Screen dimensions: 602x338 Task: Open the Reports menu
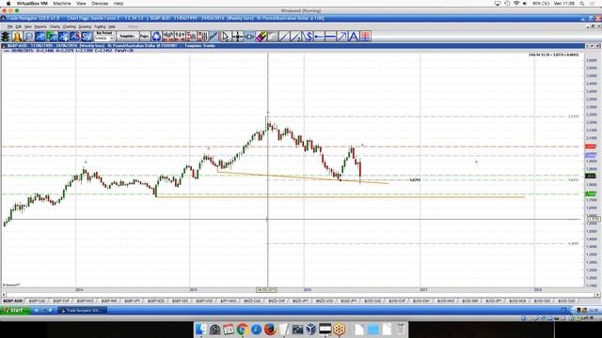(40, 27)
